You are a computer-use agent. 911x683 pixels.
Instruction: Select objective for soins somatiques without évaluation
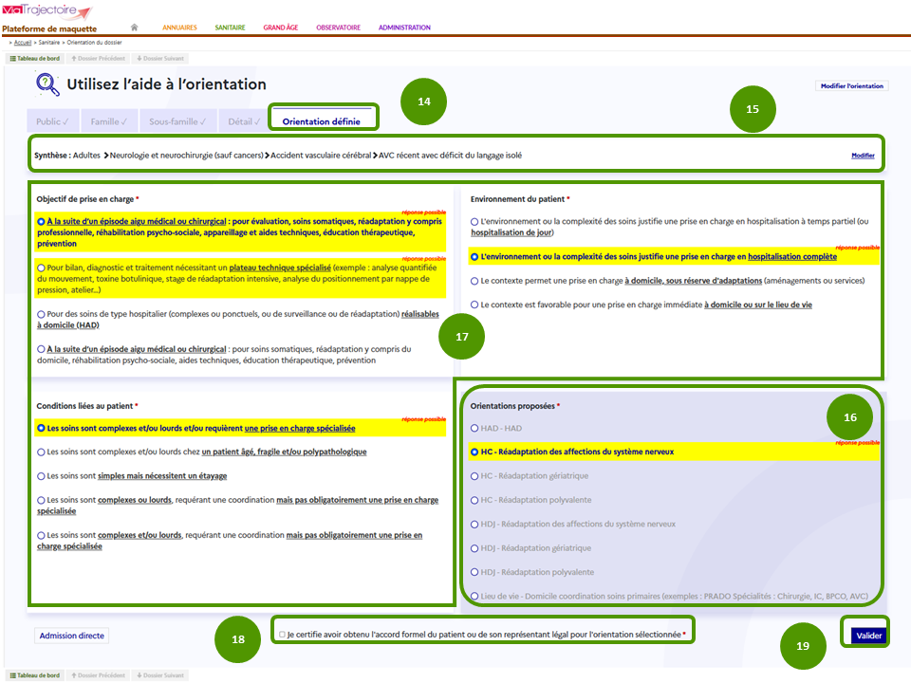[x=41, y=350]
